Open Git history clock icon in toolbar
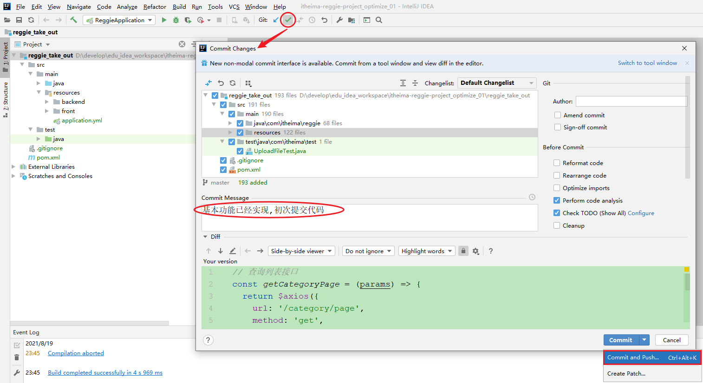703x383 pixels. (x=312, y=20)
